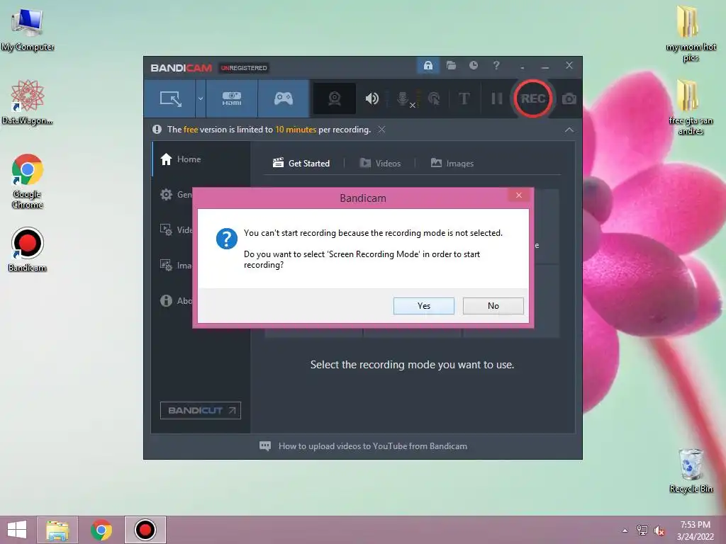Screen dimensions: 726x544
Task: Switch to the Images tab
Action: click(x=452, y=164)
